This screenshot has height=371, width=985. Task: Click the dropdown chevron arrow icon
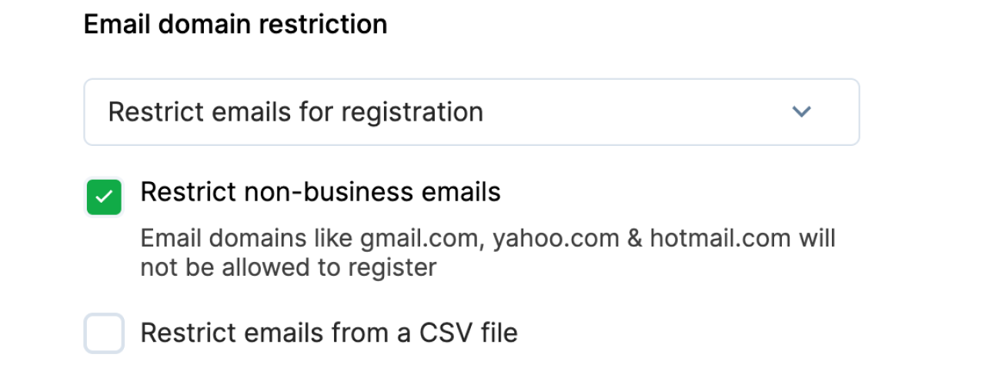click(801, 112)
